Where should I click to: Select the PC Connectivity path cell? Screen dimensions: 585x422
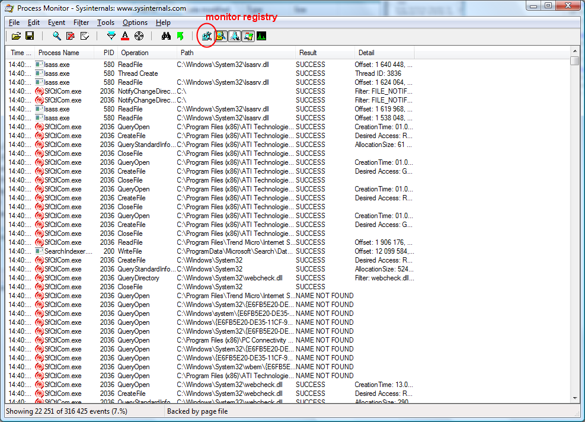(235, 340)
